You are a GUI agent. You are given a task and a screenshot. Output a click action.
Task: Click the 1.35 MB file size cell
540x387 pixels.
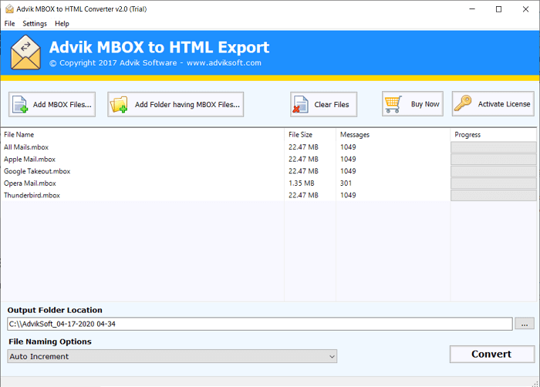[x=302, y=183]
